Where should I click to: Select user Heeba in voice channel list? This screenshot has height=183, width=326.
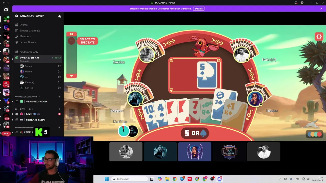28,72
